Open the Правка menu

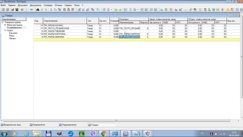point(12,5)
